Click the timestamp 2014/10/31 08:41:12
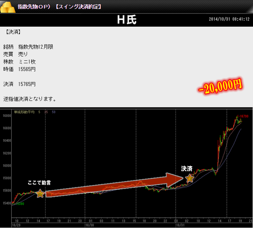Screen dimensions: 253x228 pos(229,19)
